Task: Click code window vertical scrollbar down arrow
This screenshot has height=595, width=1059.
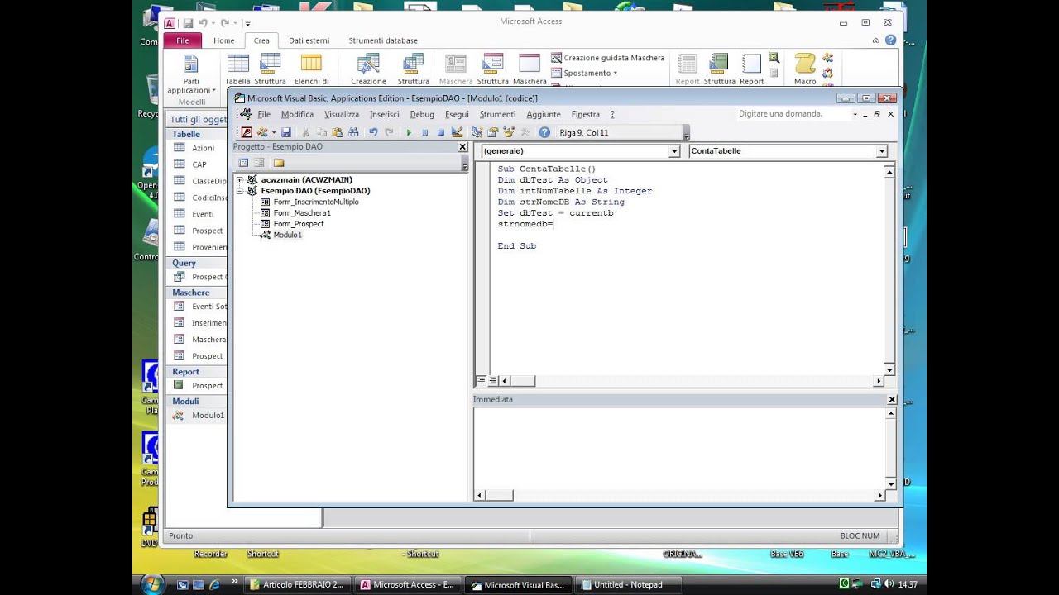Action: pos(889,369)
